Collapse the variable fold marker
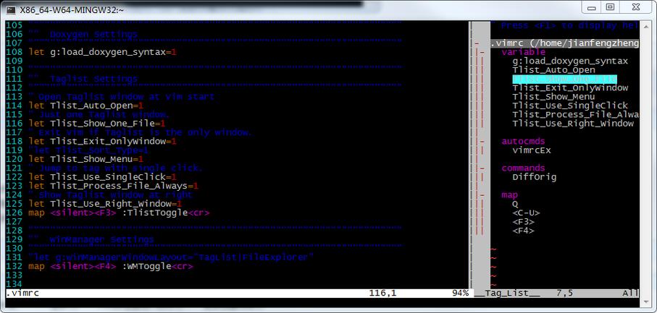 482,52
